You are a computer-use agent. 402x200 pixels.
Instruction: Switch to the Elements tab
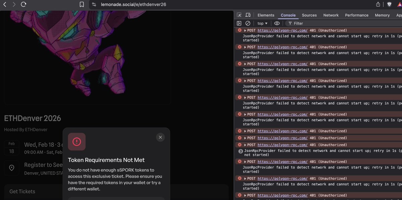pos(266,15)
